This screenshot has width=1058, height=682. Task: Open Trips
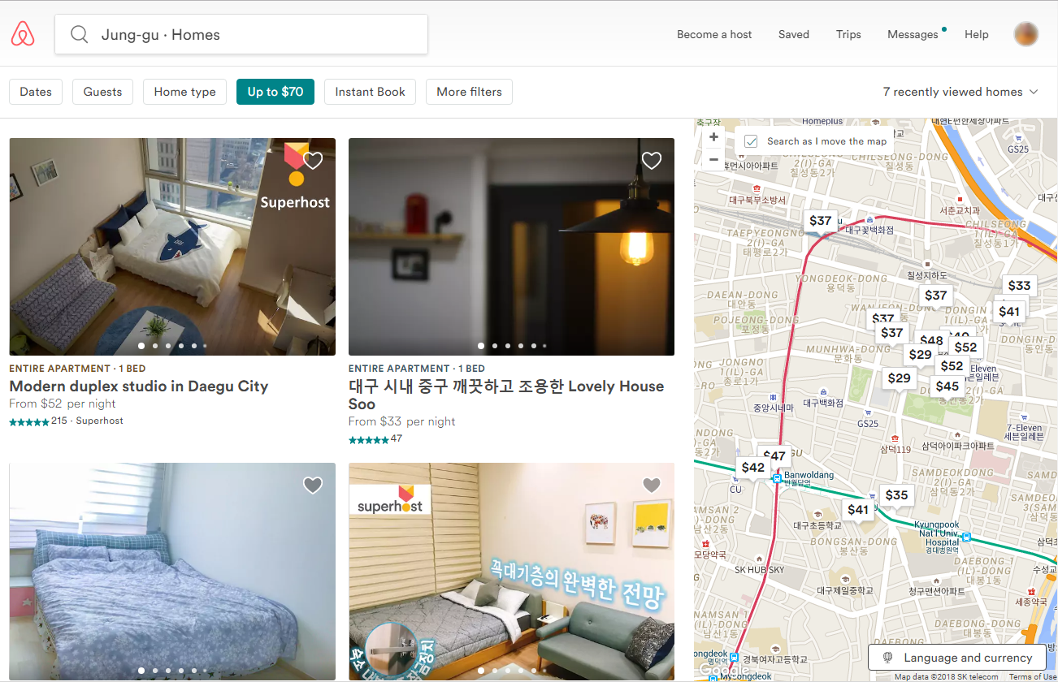point(848,34)
